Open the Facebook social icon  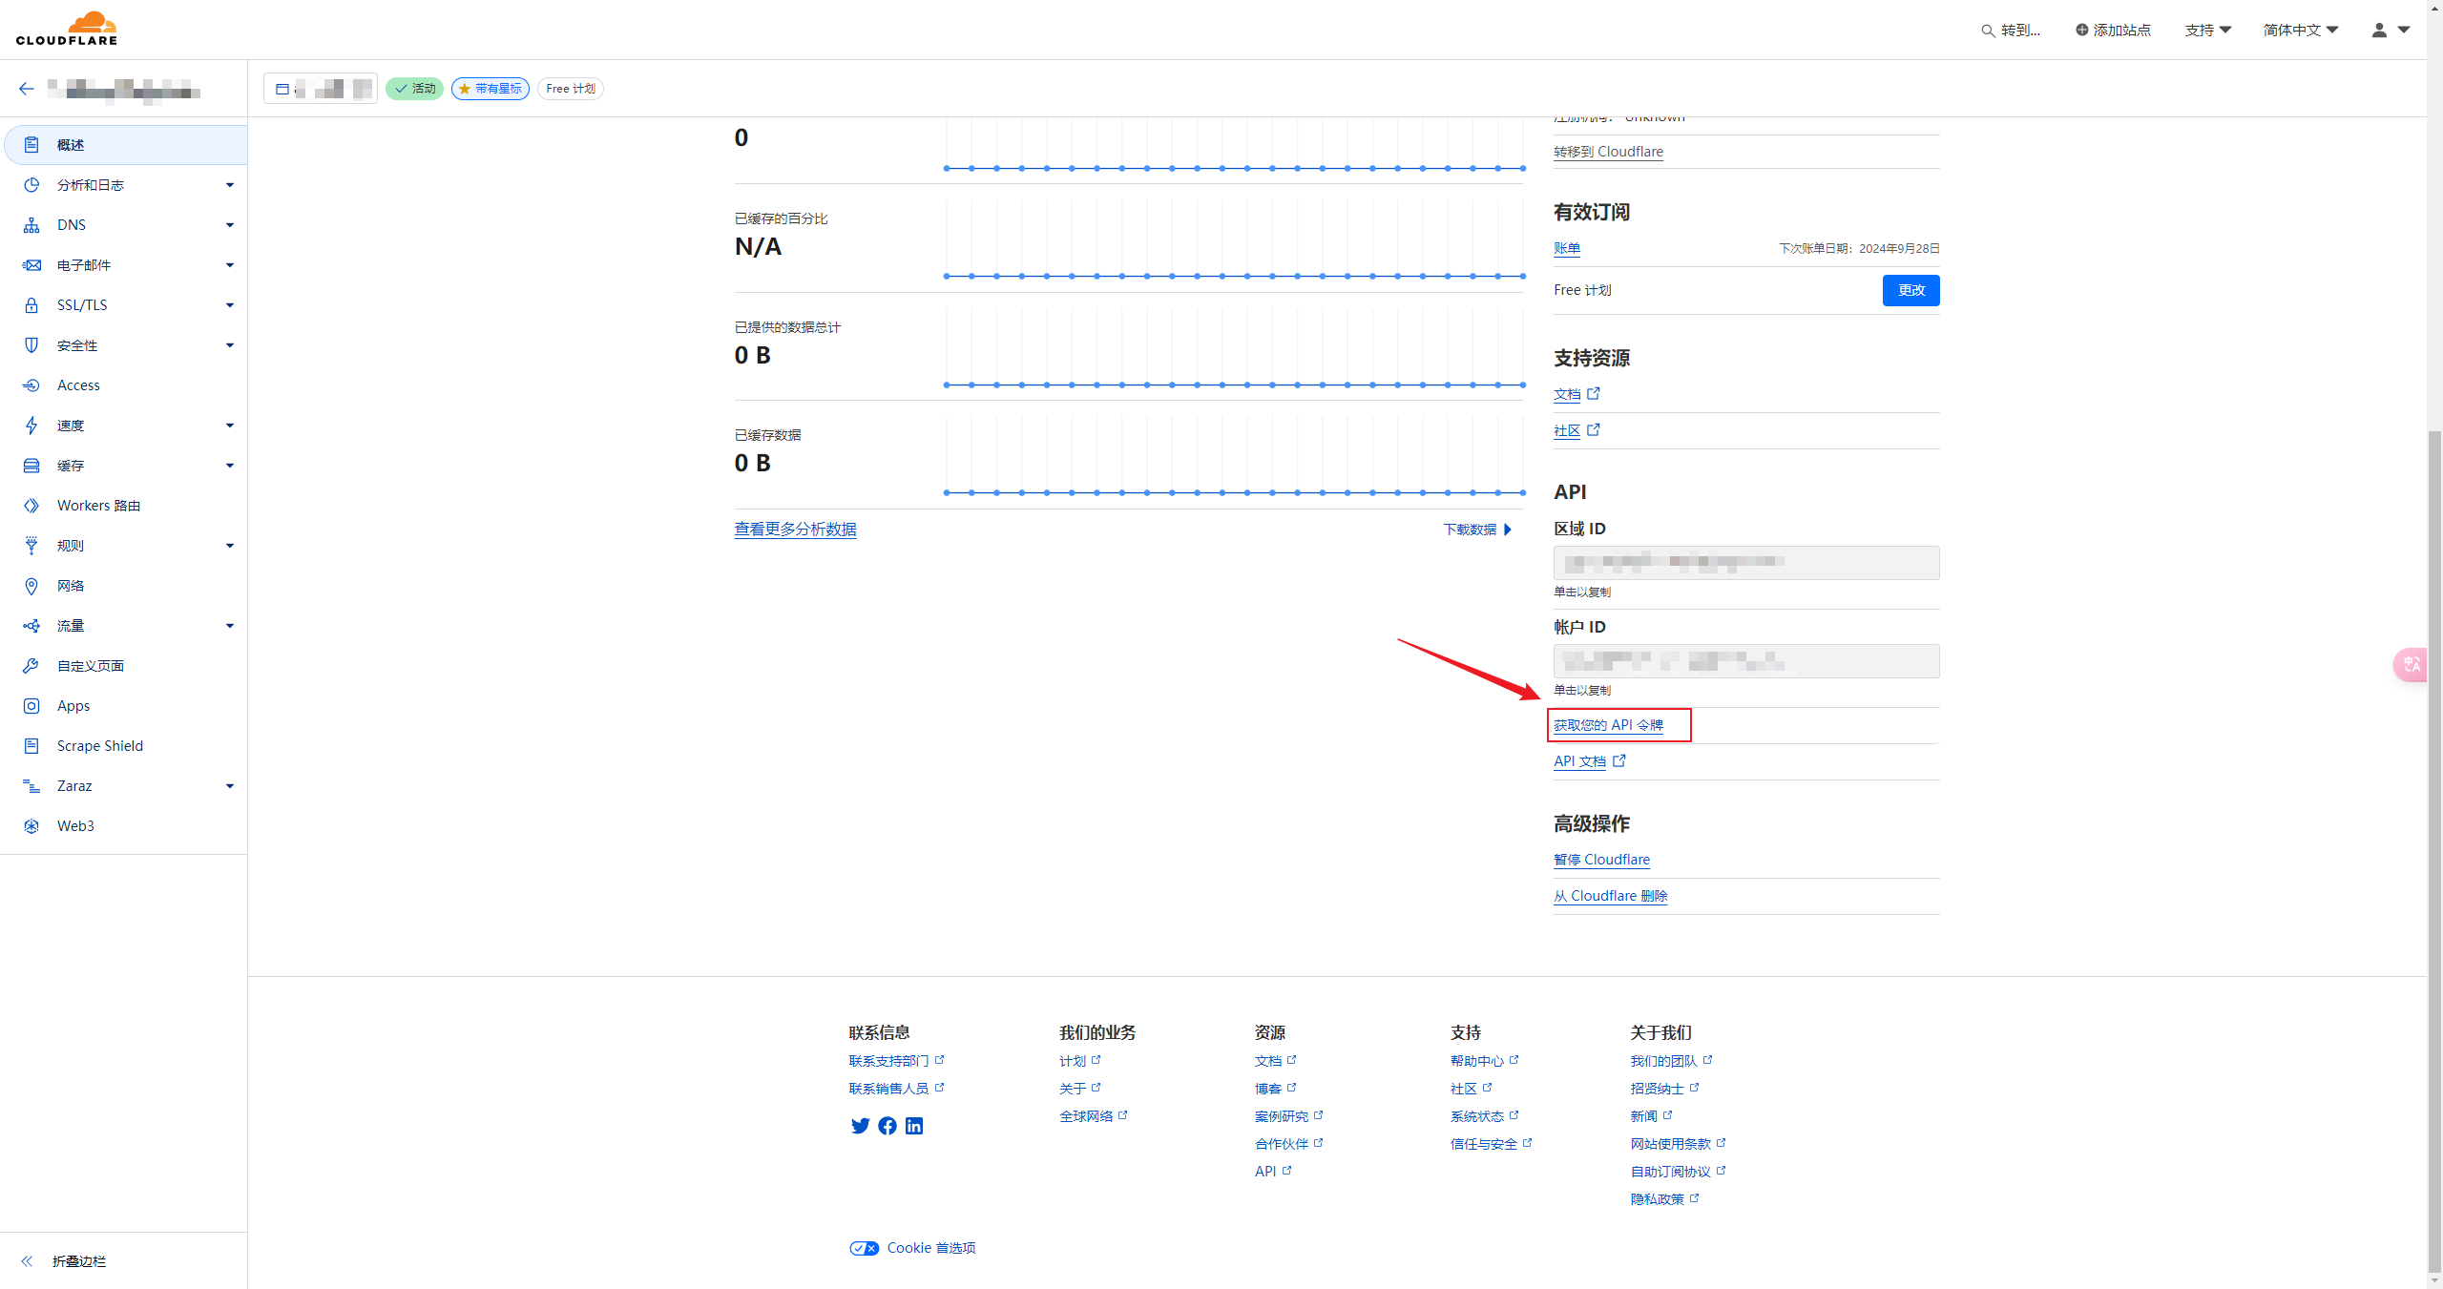887,1126
